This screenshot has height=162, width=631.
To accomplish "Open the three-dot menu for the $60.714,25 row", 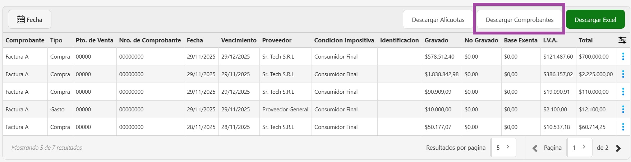I will (x=623, y=127).
